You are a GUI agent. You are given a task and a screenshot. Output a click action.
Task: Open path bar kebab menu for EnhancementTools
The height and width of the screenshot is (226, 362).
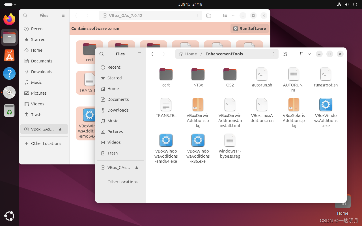click(273, 54)
